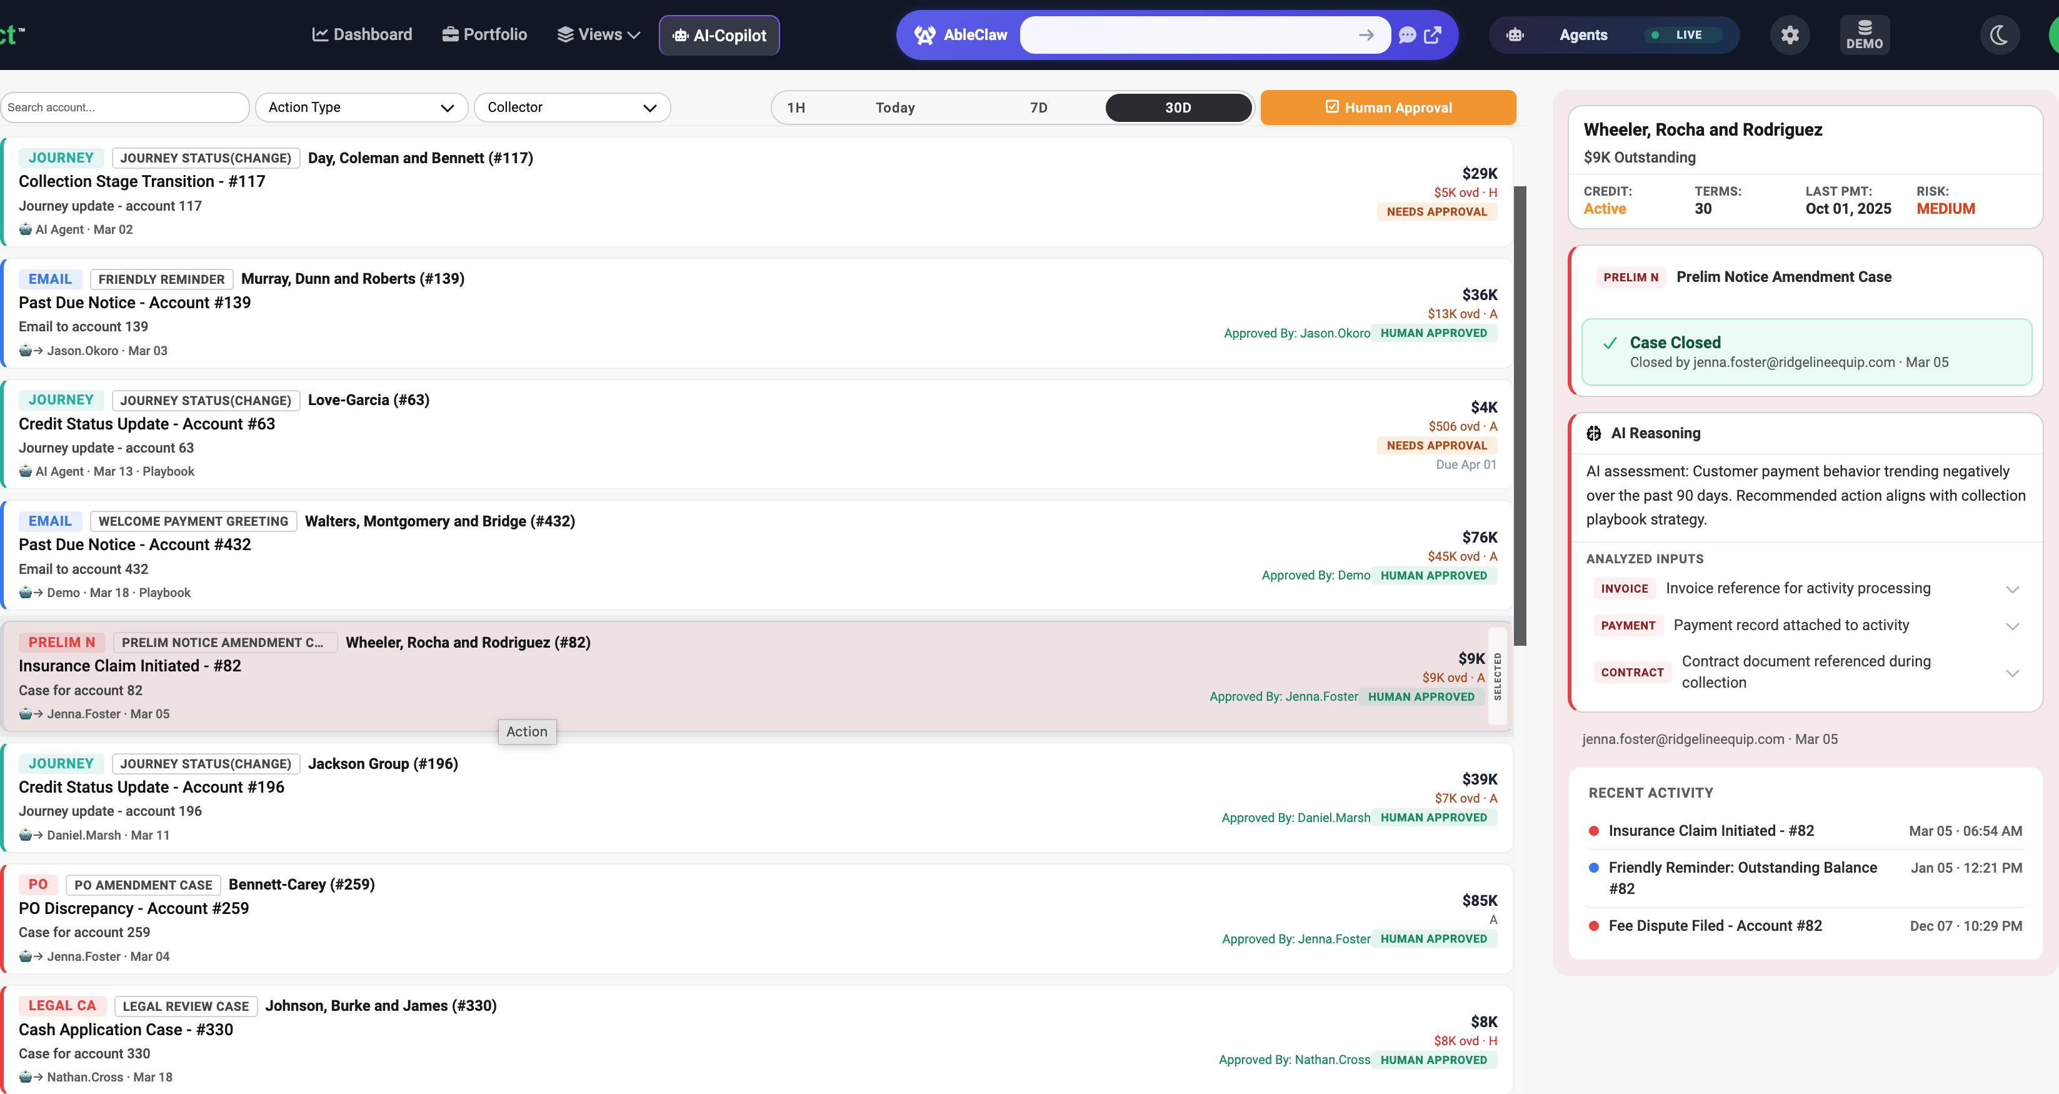This screenshot has height=1094, width=2059.
Task: Open the Action Type dropdown
Action: (361, 107)
